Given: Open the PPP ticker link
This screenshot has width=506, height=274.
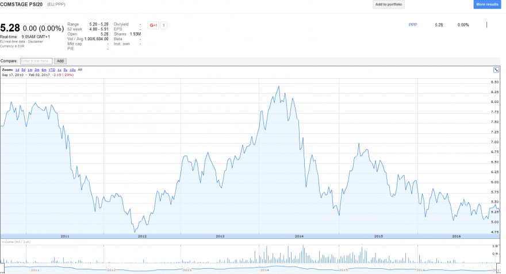Looking at the screenshot, I should 413,25.
